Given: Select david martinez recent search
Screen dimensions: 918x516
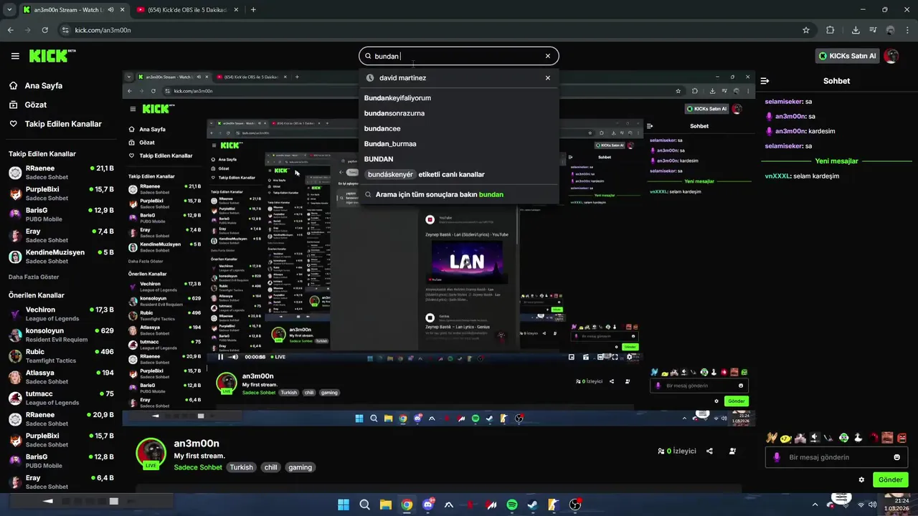Looking at the screenshot, I should (402, 78).
